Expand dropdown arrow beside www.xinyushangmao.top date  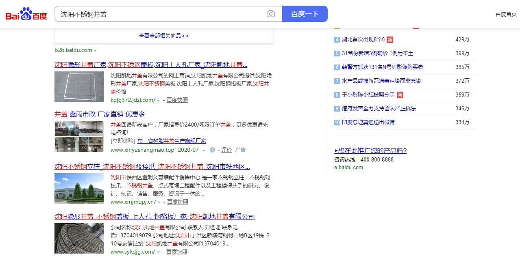click(x=204, y=150)
